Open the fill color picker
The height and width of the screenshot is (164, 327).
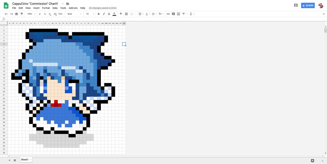pyautogui.click(x=121, y=14)
